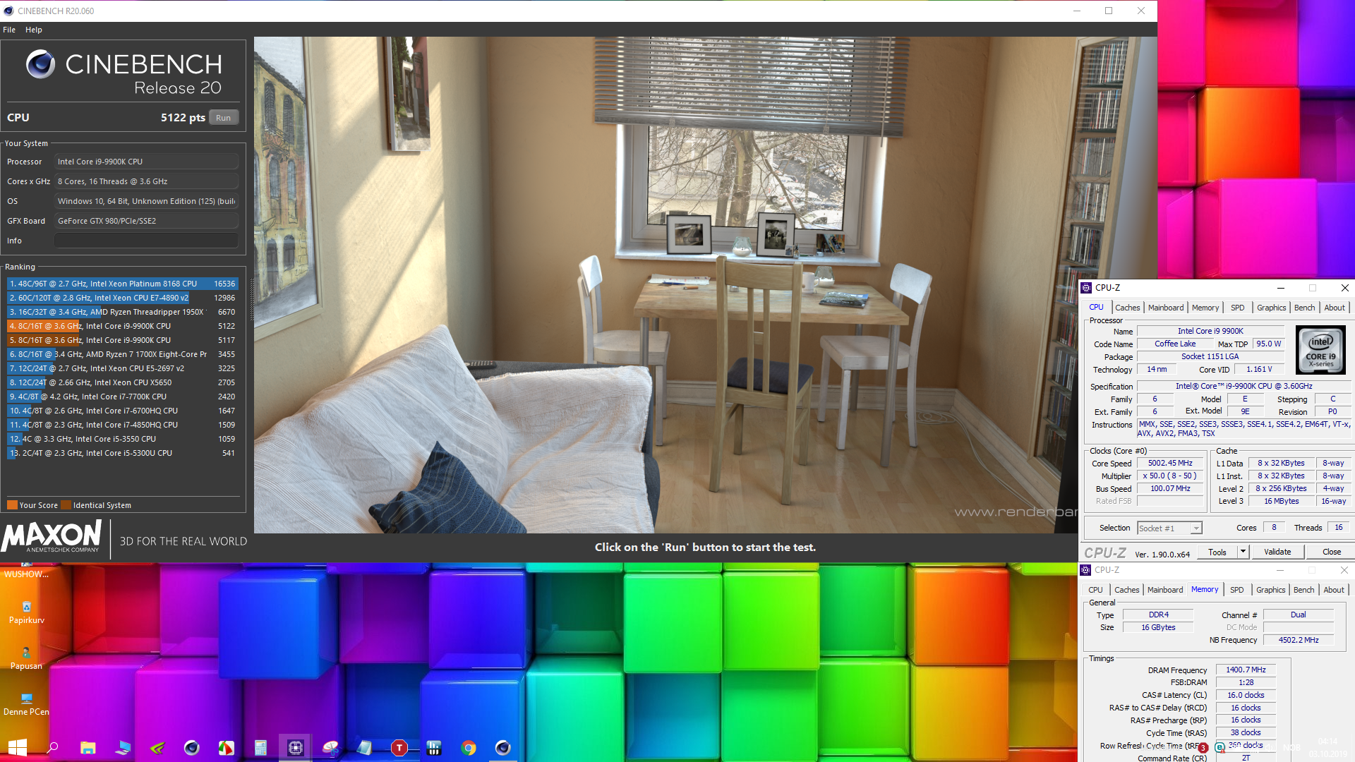The height and width of the screenshot is (762, 1355).
Task: Click the Intel Core i9 logo in CPU-Z
Action: tap(1321, 350)
